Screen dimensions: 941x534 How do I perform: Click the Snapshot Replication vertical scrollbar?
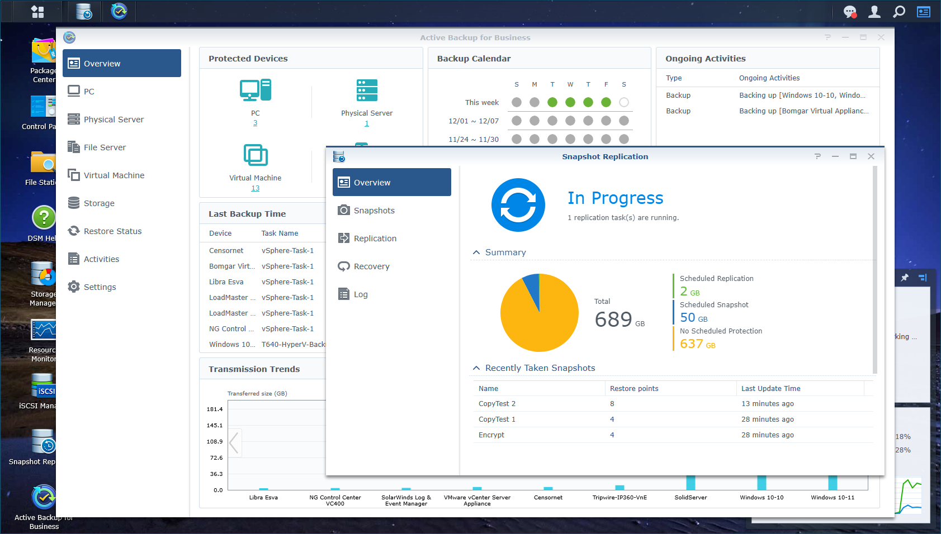875,270
